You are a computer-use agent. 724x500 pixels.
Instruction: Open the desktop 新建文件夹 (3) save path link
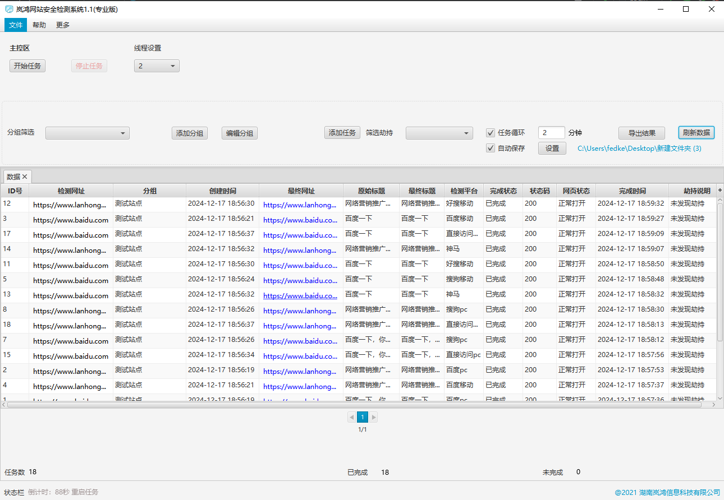click(639, 149)
